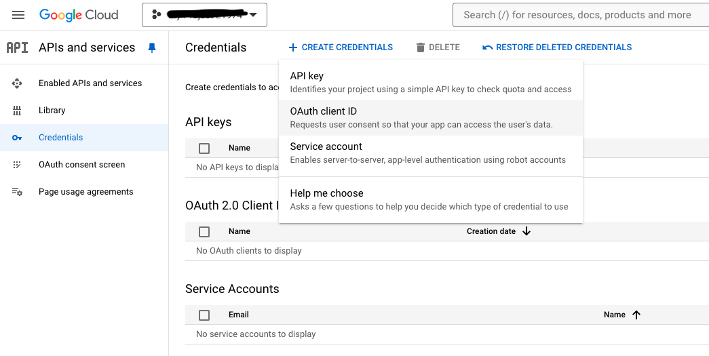Click the project hexagon dots icon
The height and width of the screenshot is (356, 709).
[157, 15]
